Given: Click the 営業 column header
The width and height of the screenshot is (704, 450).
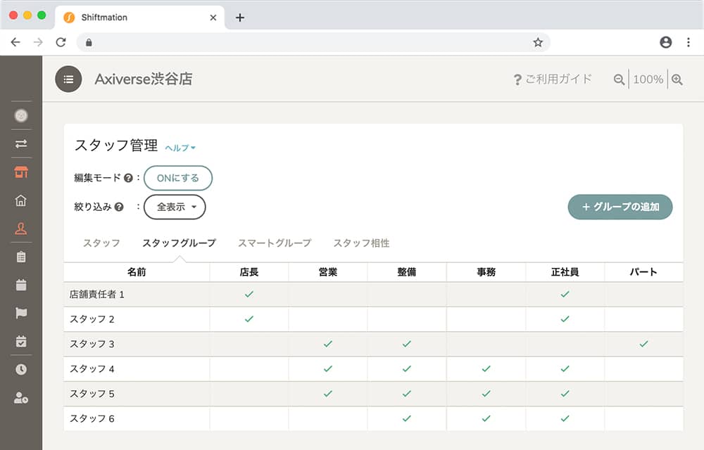Looking at the screenshot, I should pyautogui.click(x=328, y=272).
